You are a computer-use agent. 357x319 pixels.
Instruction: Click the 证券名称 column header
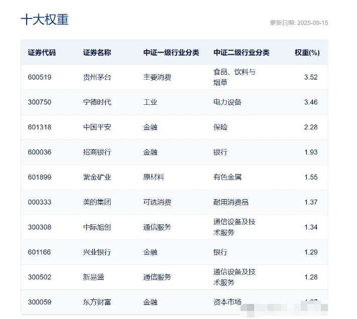pyautogui.click(x=97, y=53)
